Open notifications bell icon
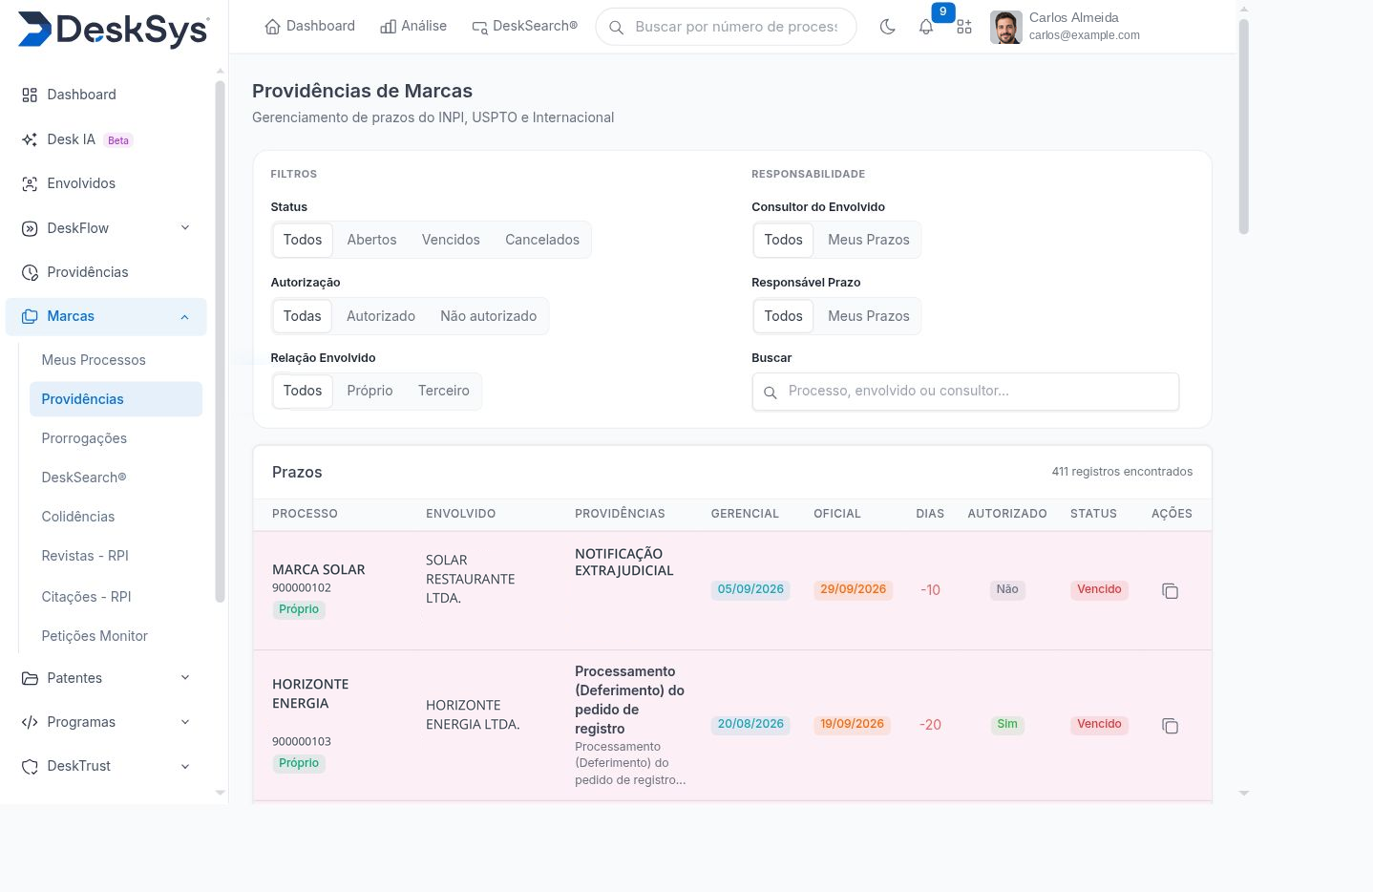Image resolution: width=1373 pixels, height=892 pixels. click(926, 27)
